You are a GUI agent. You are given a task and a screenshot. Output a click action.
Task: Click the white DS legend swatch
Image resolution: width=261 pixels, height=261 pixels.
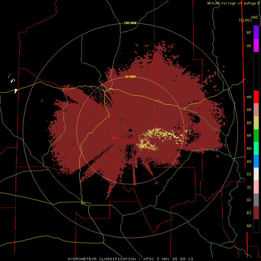coord(256,174)
